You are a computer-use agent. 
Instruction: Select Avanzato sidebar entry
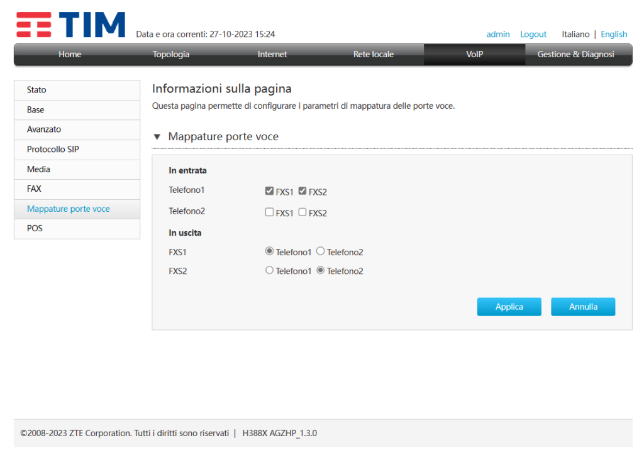77,129
